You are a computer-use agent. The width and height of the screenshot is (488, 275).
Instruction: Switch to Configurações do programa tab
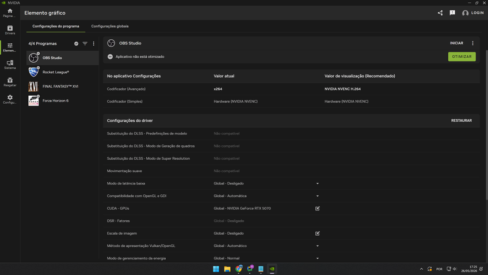coord(56,26)
